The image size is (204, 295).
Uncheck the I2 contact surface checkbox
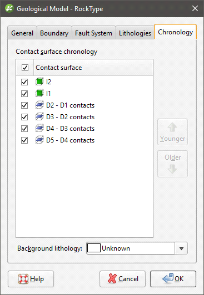pos(24,82)
